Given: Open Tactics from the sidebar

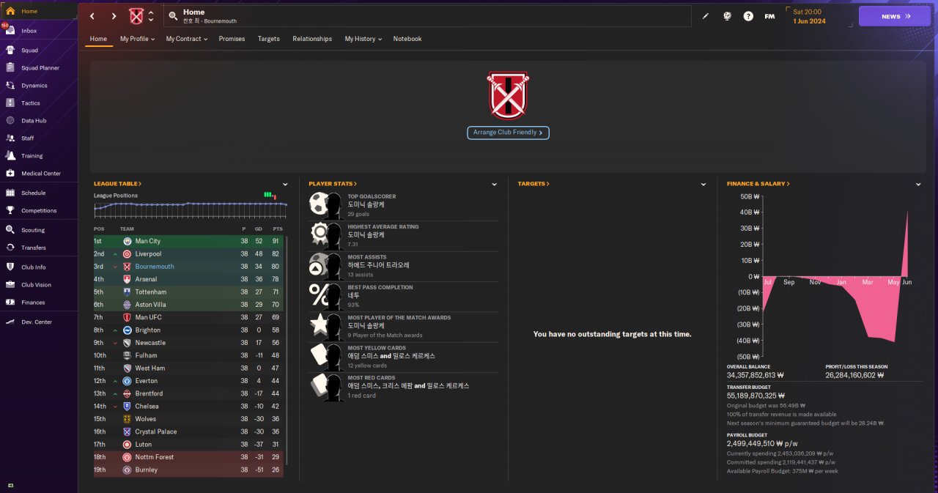Looking at the screenshot, I should [38, 103].
